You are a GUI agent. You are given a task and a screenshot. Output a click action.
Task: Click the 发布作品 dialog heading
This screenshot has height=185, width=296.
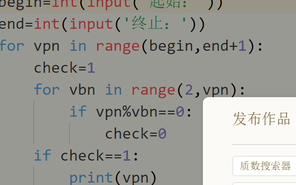262,119
